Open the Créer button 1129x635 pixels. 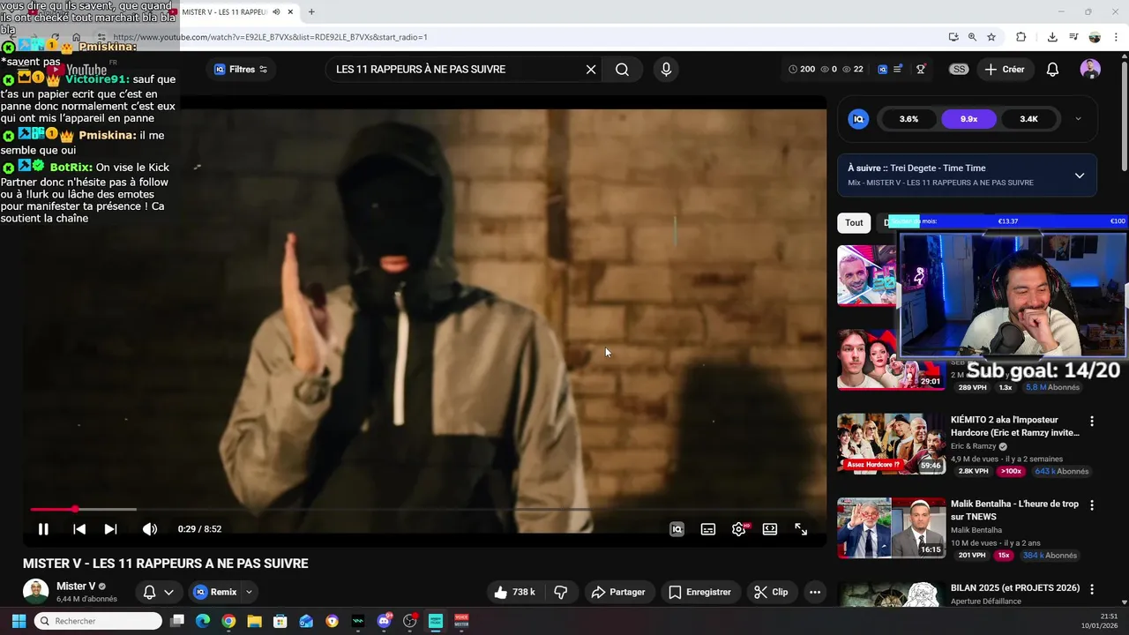(1005, 70)
